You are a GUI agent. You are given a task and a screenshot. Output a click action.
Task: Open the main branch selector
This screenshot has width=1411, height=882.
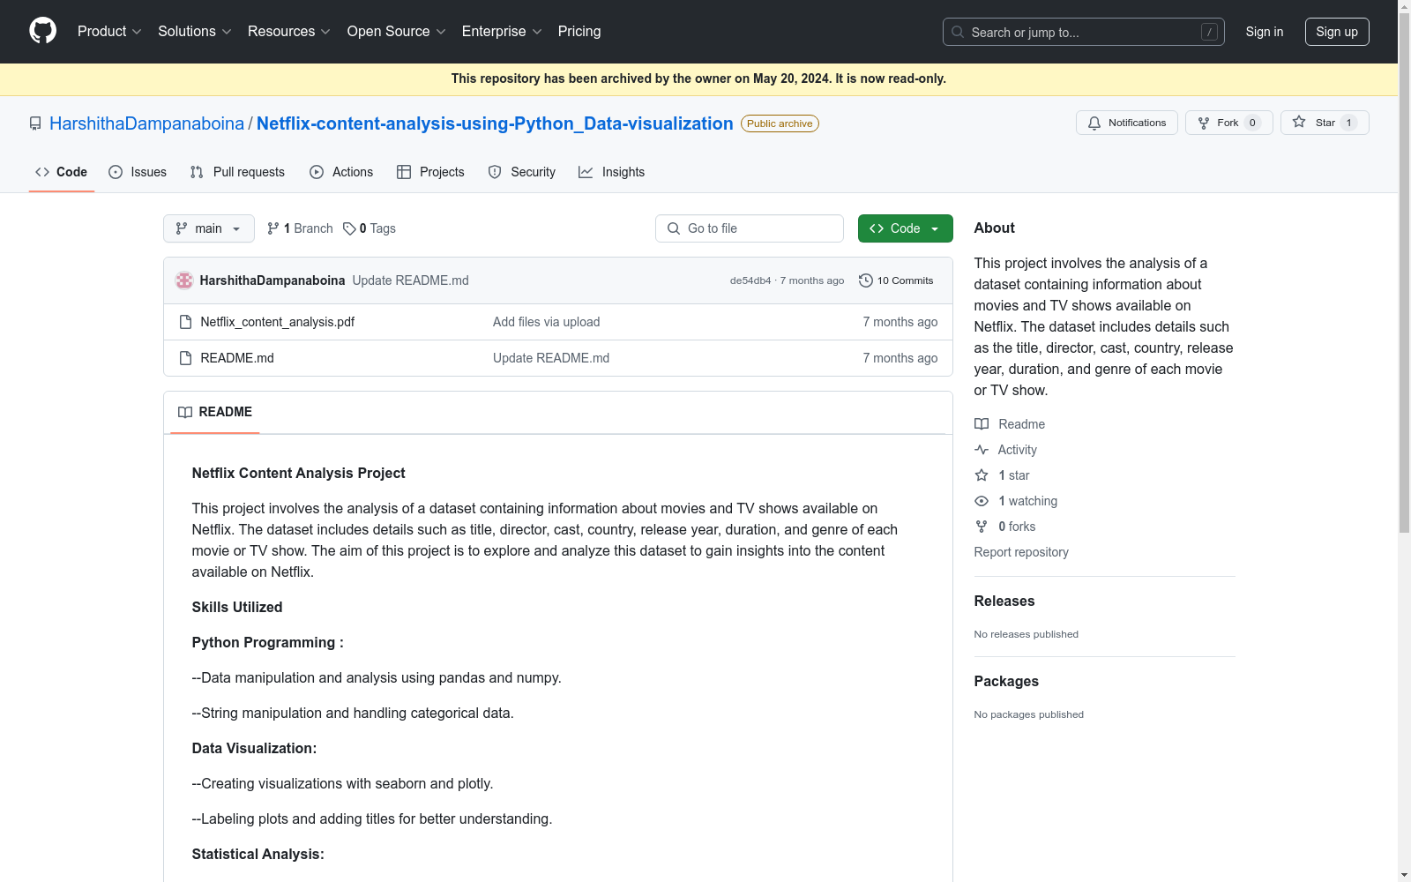209,228
